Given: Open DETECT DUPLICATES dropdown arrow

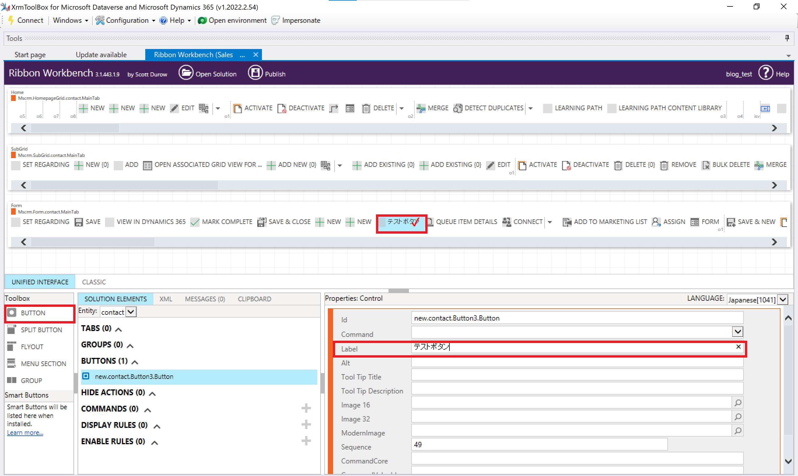Looking at the screenshot, I should pos(531,108).
